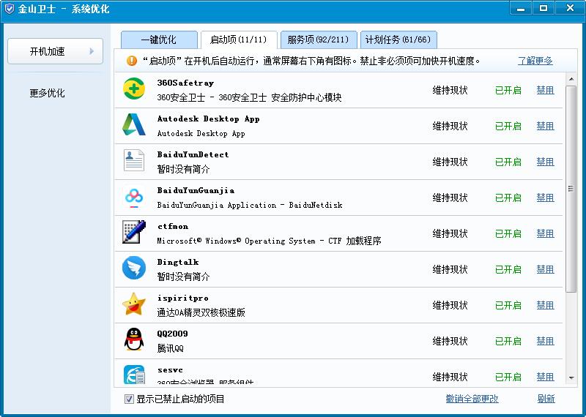586x417 pixels.
Task: Click the 360Safetray green plus icon
Action: click(x=134, y=89)
